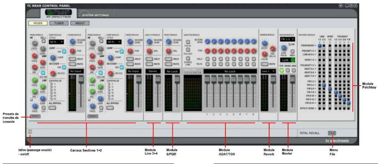378x164 pixels.
Task: Mute channel 2 in fader module
Action: coord(130,64)
